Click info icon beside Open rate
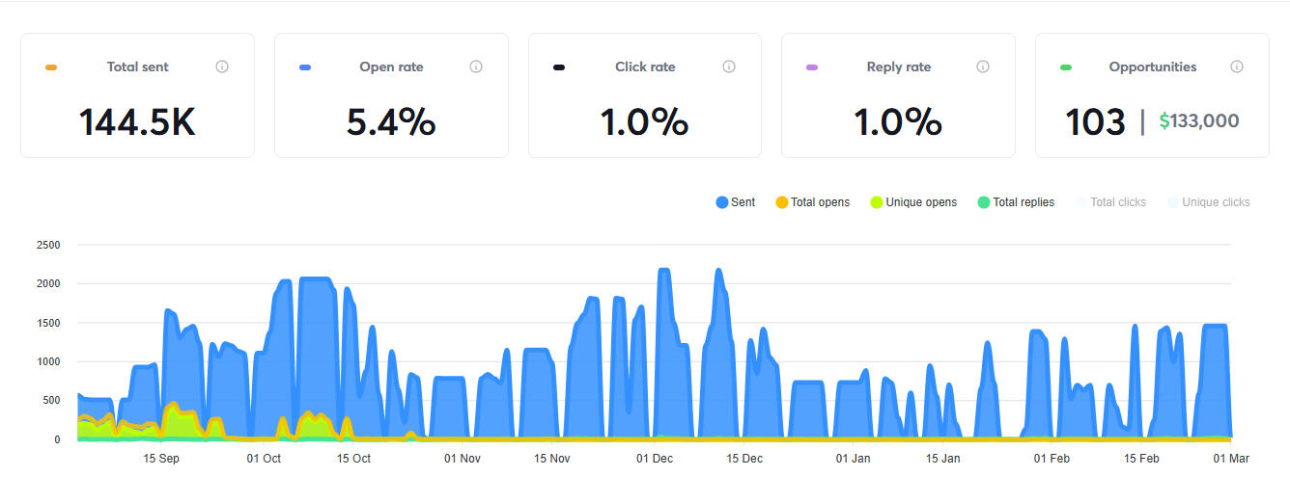Image resolution: width=1290 pixels, height=477 pixels. pyautogui.click(x=476, y=67)
